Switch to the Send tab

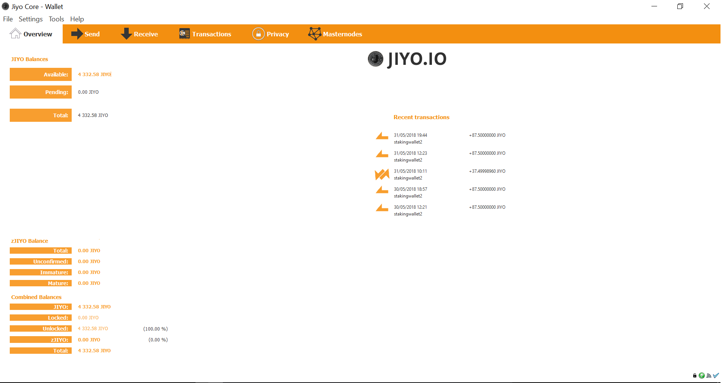point(86,34)
